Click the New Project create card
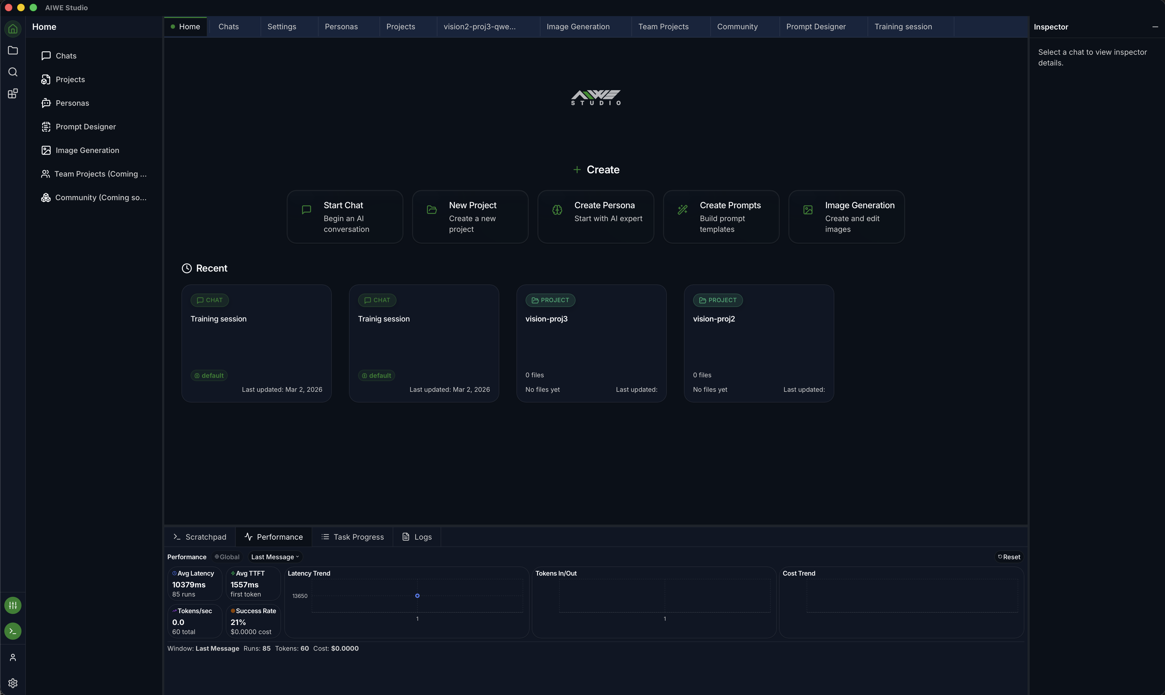1165x695 pixels. click(x=470, y=217)
